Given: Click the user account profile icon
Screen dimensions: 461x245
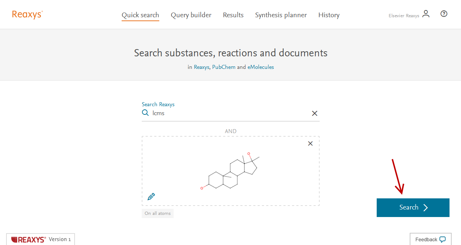Looking at the screenshot, I should pos(426,14).
